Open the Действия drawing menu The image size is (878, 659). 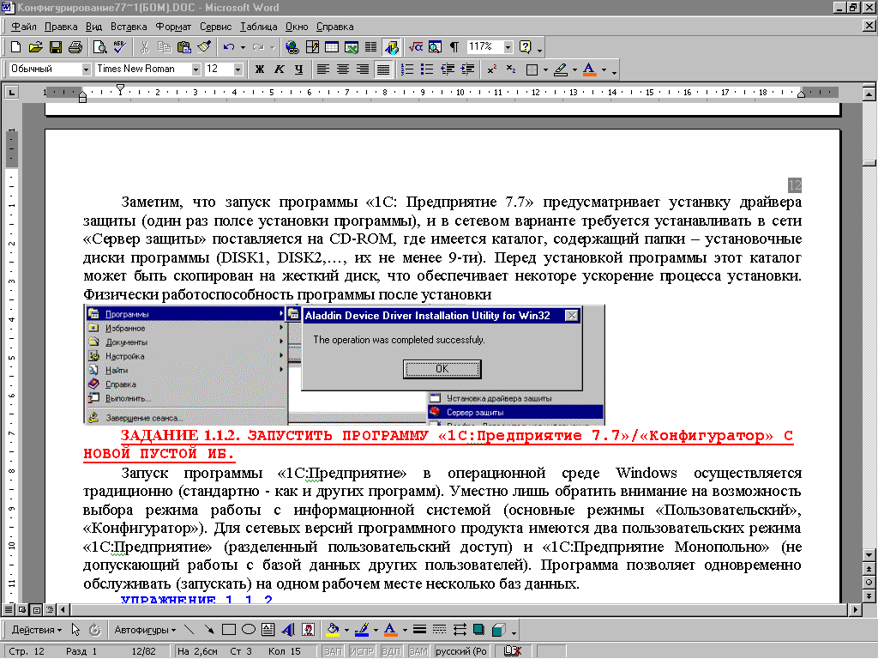36,630
